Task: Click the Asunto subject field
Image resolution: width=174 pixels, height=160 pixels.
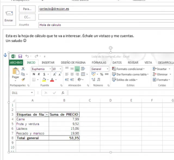Action: pyautogui.click(x=106, y=25)
